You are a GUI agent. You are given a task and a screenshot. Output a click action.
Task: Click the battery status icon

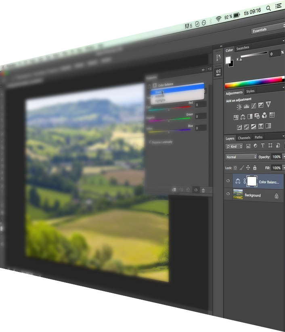coord(237,15)
